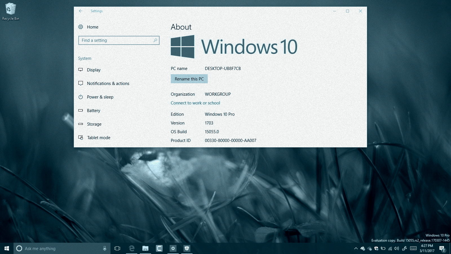Click Product ID 00330-80000-00000-AA007
Viewport: 451px width, 254px height.
pyautogui.click(x=231, y=141)
